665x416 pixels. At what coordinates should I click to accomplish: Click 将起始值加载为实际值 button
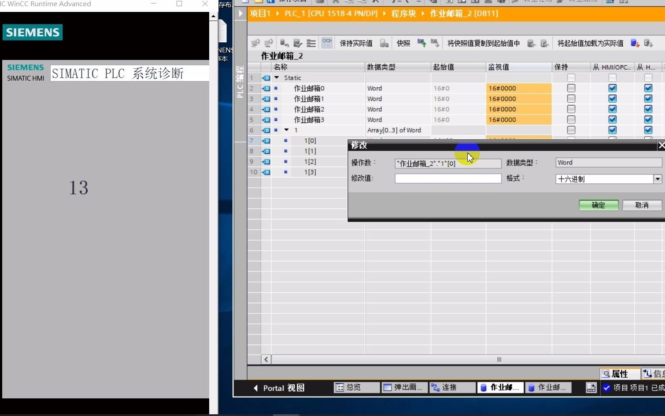click(x=590, y=43)
